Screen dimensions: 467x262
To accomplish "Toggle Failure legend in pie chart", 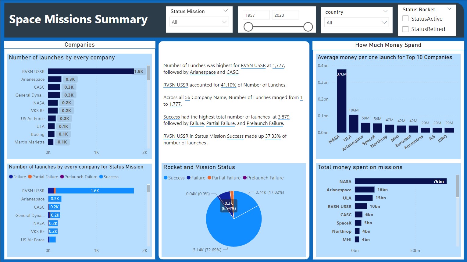I will pos(196,178).
